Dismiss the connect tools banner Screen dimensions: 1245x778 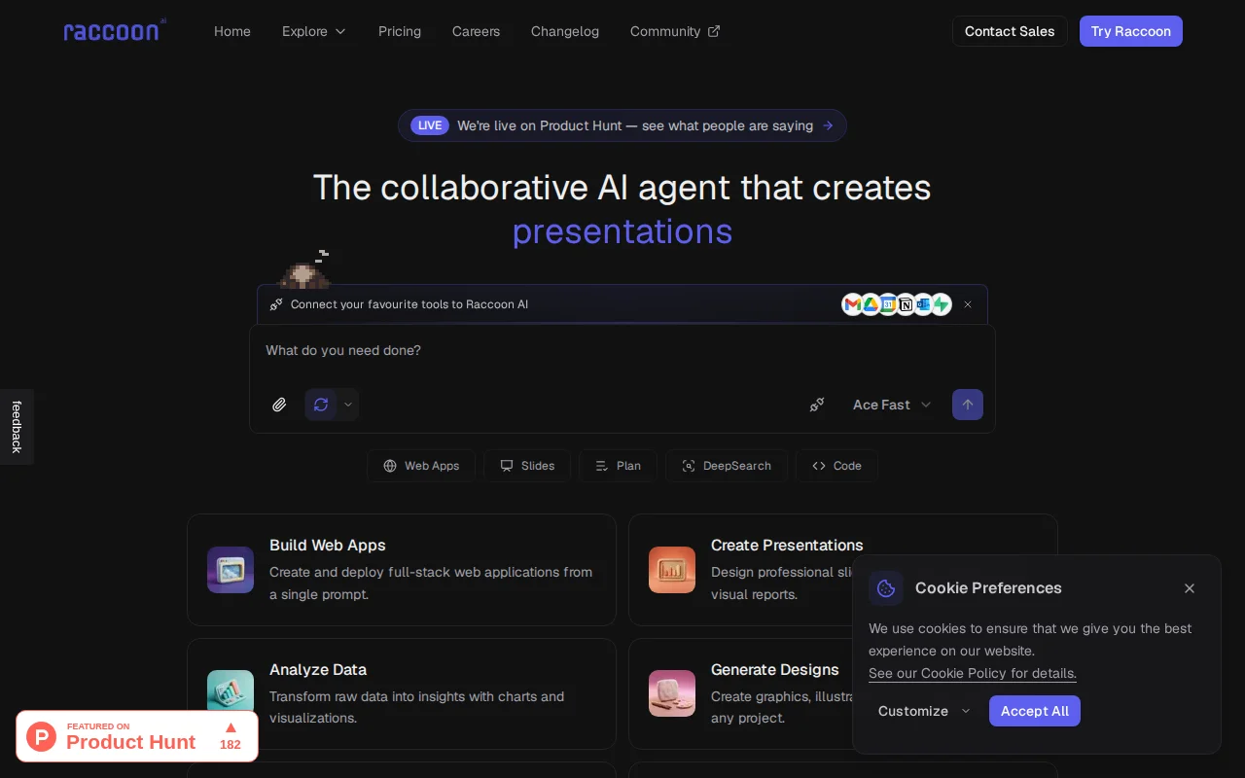coord(968,304)
